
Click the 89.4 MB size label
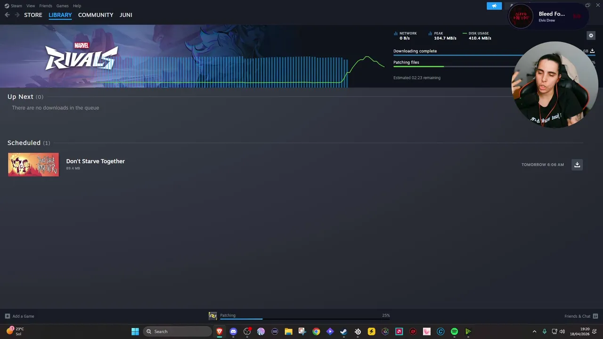tap(73, 168)
